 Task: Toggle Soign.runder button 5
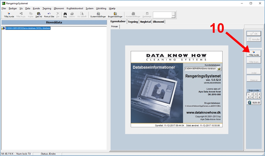[249, 97]
